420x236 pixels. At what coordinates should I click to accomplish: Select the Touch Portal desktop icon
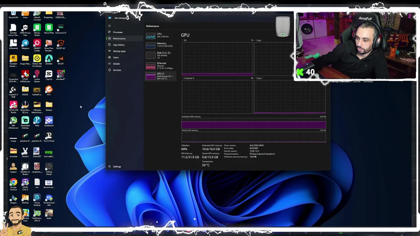click(49, 137)
